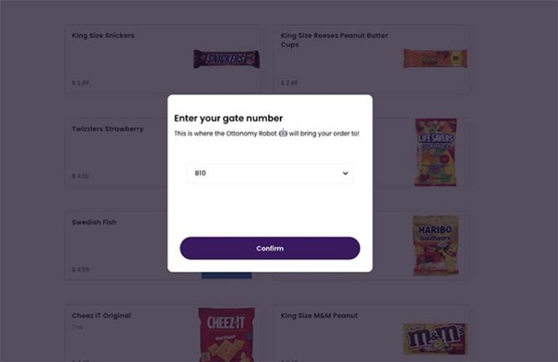Screen dimensions: 558x362
Task: Select the Reeses Peanut Butter Cups image
Action: coord(435,58)
